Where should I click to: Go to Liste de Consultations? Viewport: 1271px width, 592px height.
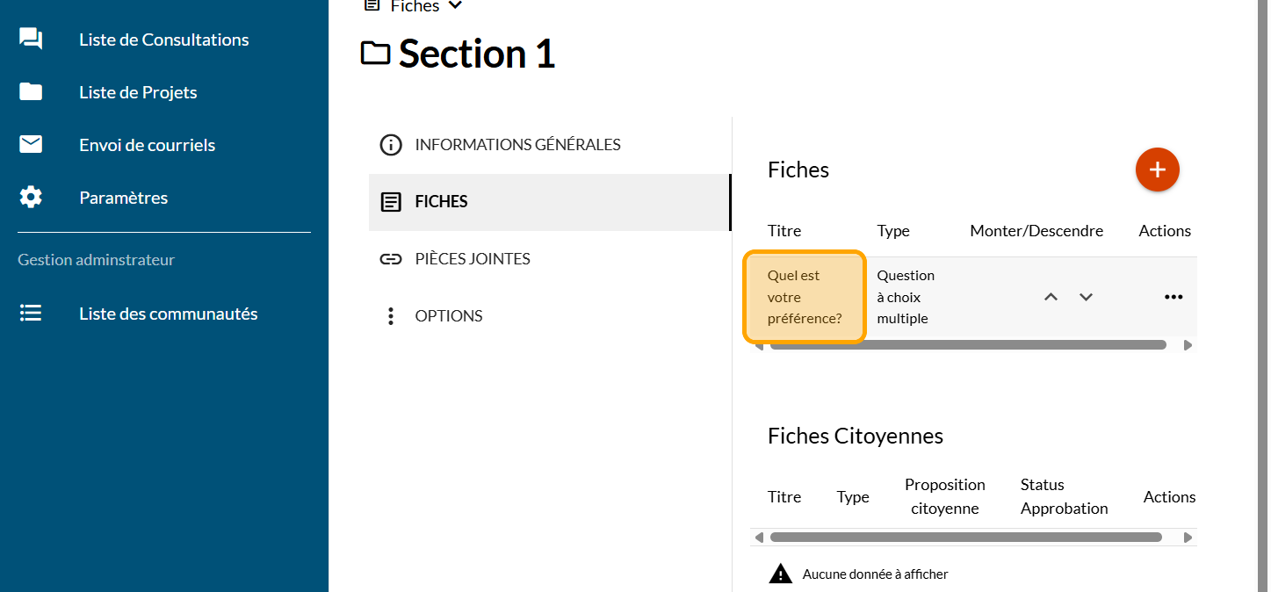tap(163, 40)
